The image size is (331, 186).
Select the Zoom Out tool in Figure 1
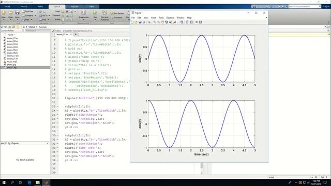pyautogui.click(x=159, y=22)
